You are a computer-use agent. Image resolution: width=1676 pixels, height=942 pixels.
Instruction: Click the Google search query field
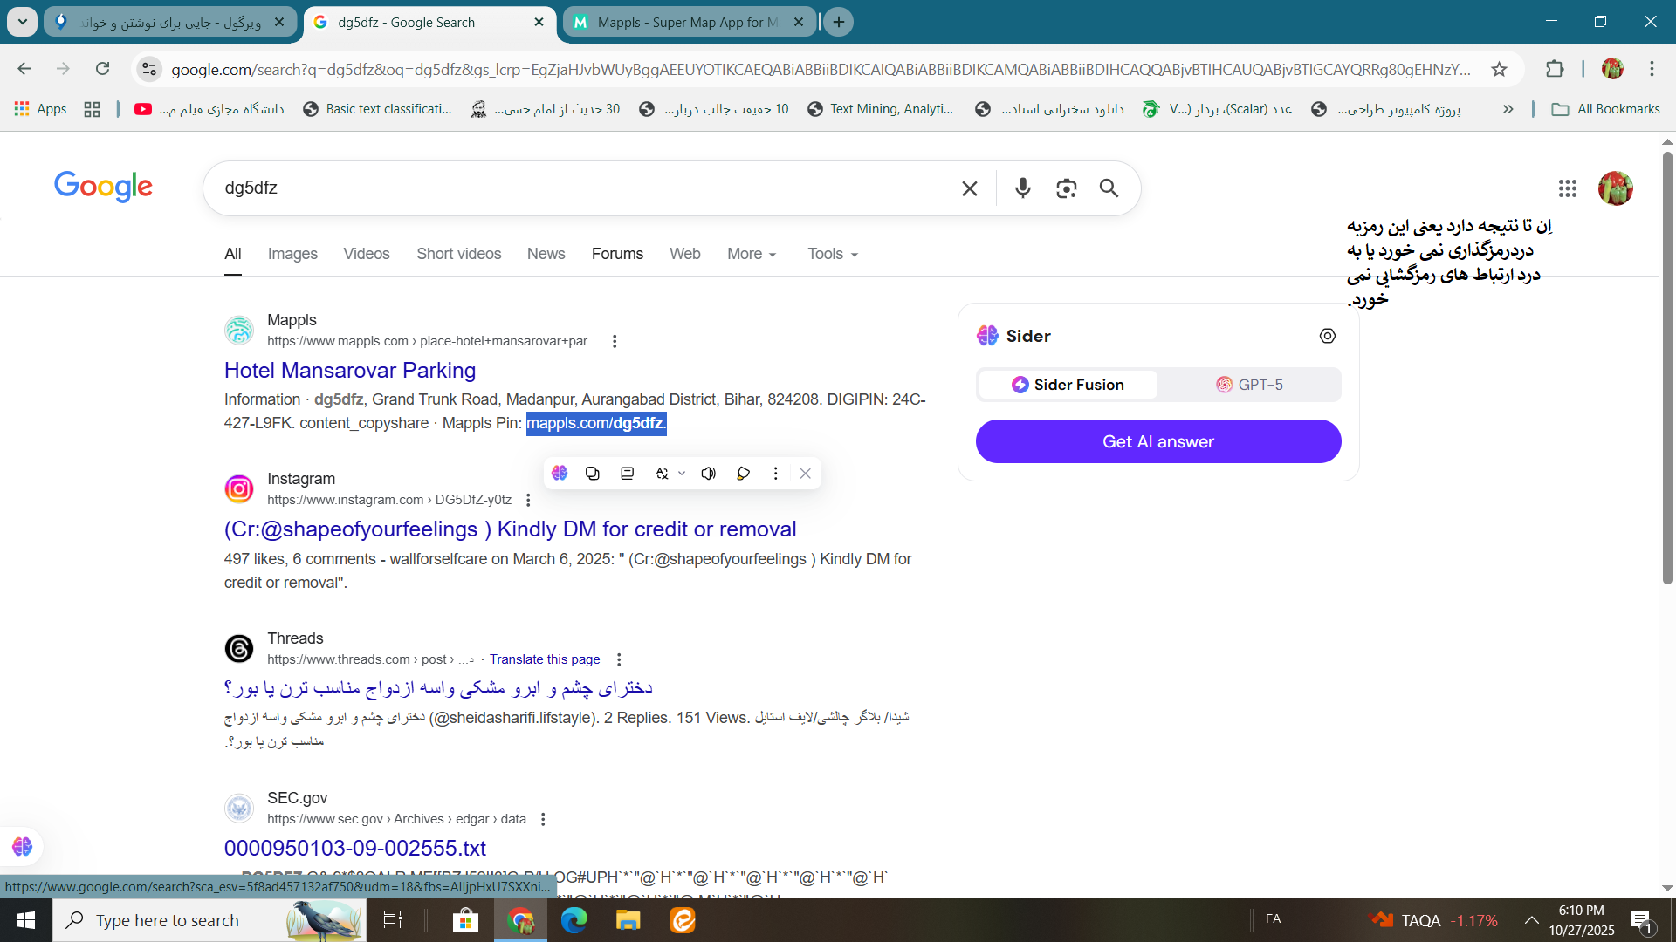click(585, 188)
